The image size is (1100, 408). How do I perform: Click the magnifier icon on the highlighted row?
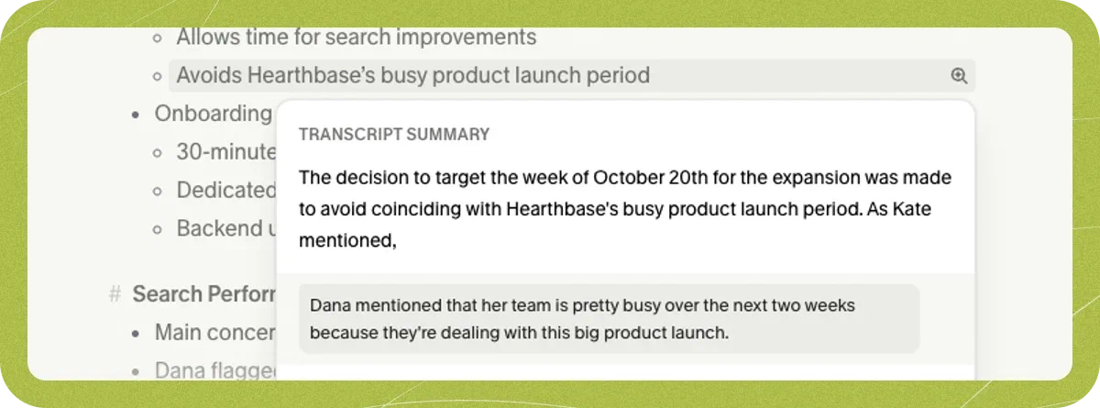[x=959, y=76]
